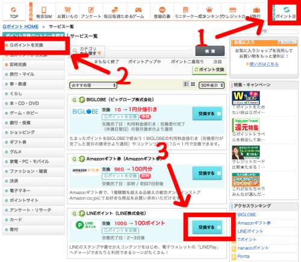The height and width of the screenshot is (262, 301).
Task: Select ショッピング category
Action: tap(34, 132)
